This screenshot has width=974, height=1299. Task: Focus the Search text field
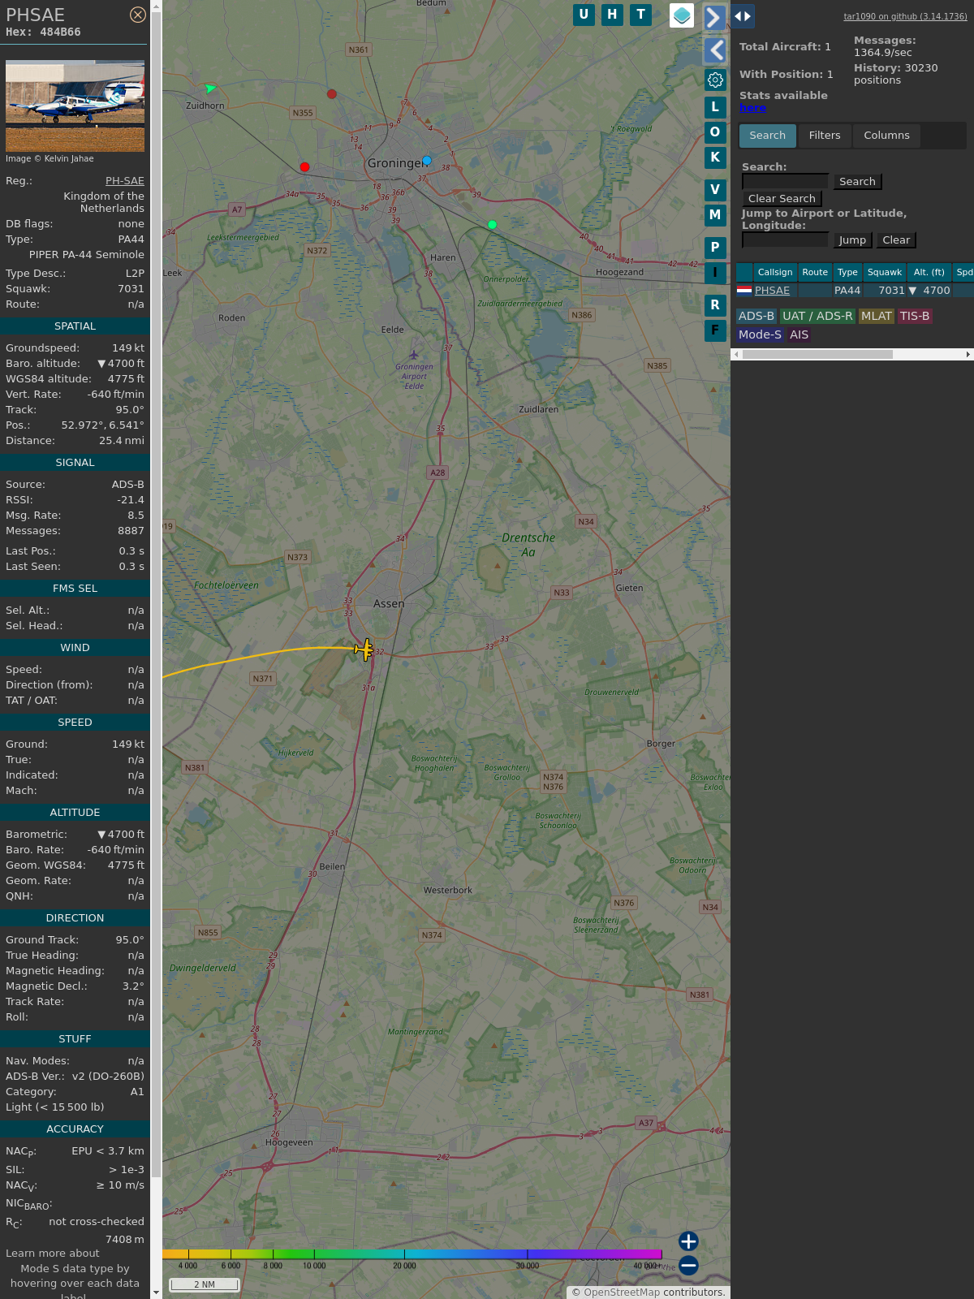(785, 182)
